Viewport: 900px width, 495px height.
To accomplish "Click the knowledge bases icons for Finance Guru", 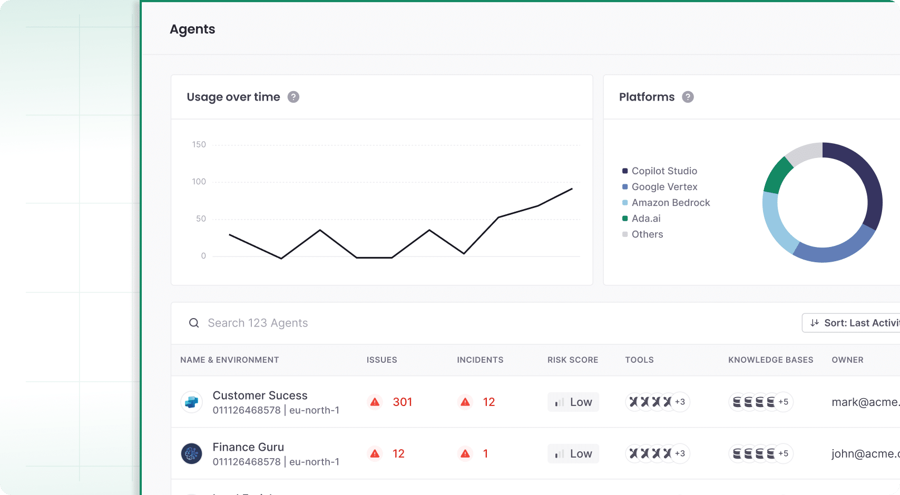I will coord(754,453).
